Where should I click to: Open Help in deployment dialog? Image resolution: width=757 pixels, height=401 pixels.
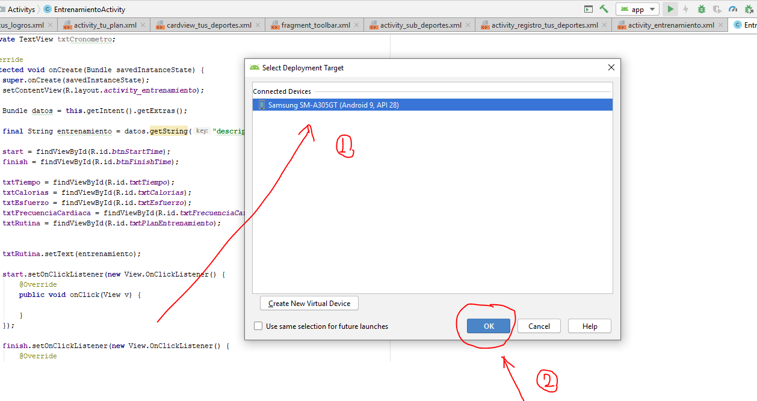pyautogui.click(x=590, y=326)
